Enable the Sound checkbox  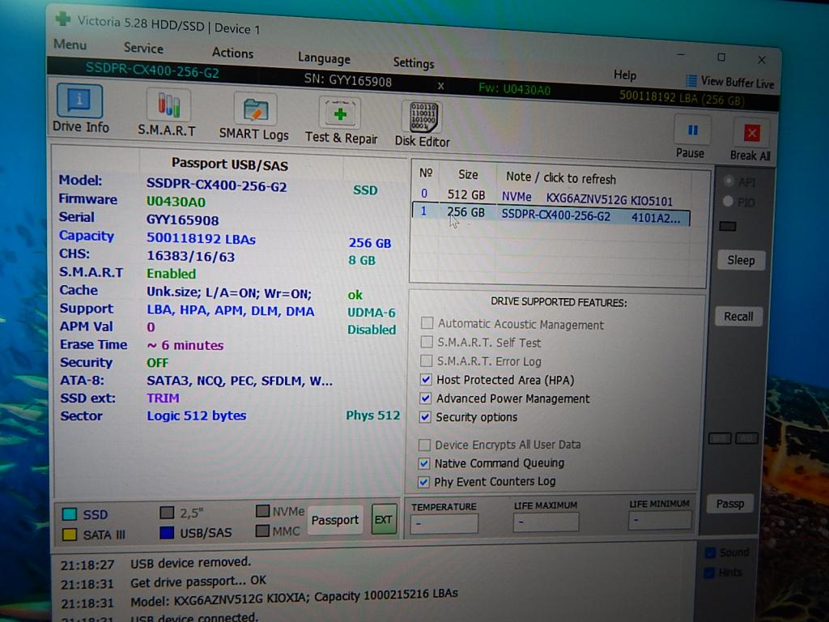coord(710,553)
